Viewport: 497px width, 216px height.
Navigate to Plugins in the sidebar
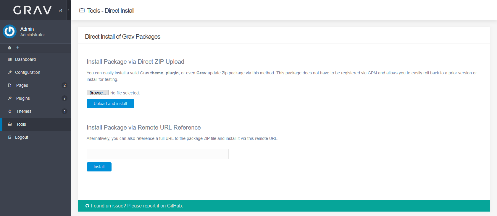tap(35, 98)
